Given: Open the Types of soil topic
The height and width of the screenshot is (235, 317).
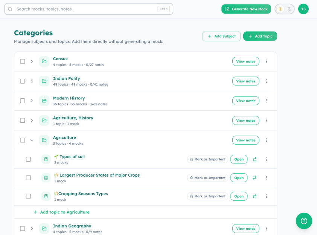Looking at the screenshot, I should 239,159.
